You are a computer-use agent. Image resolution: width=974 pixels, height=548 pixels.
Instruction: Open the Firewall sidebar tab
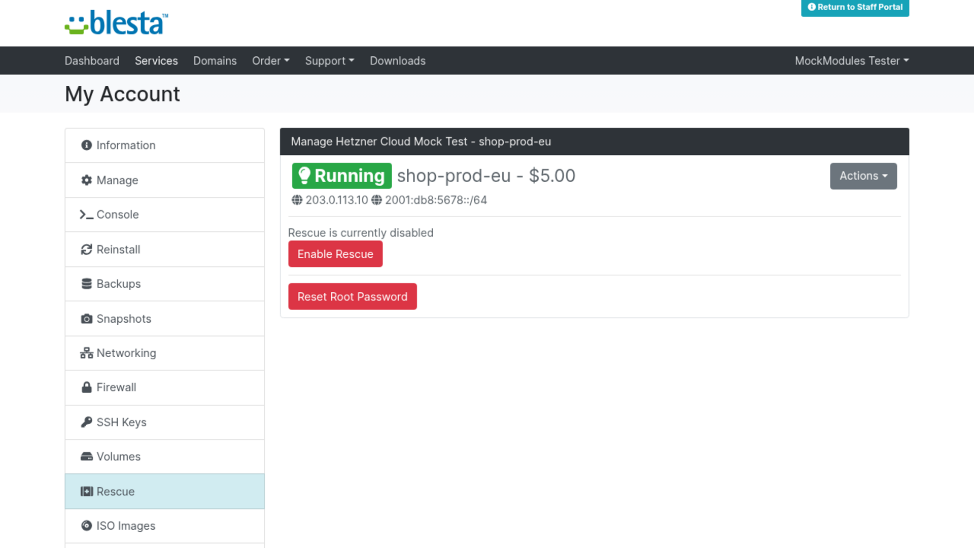(165, 388)
